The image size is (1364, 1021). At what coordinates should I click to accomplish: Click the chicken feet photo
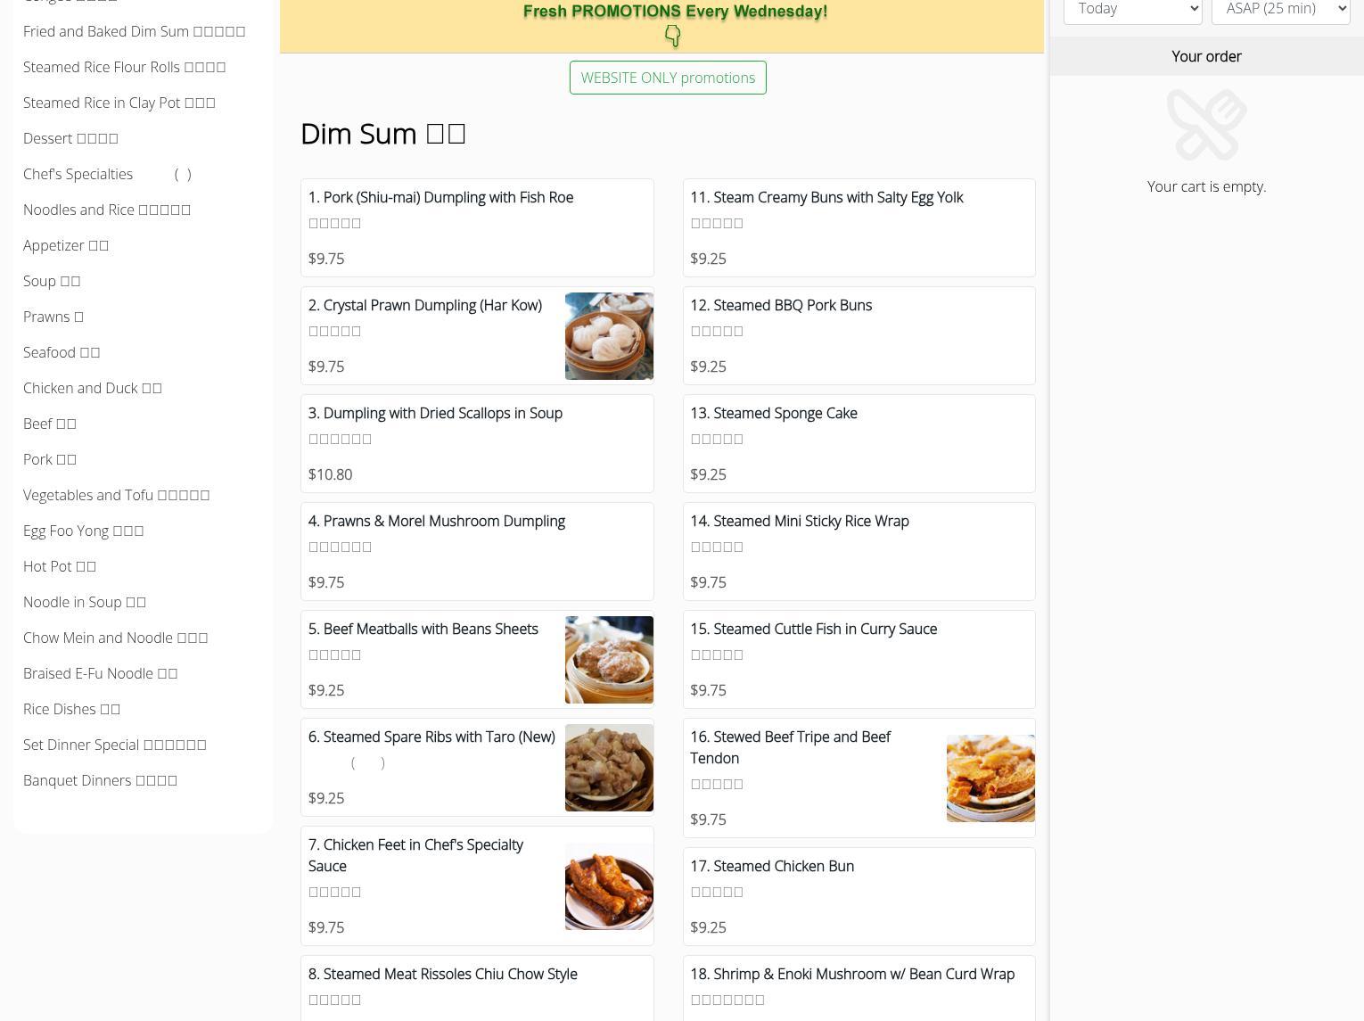609,886
